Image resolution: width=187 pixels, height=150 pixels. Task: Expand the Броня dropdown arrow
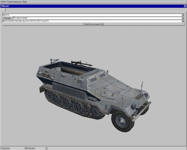pyautogui.click(x=183, y=15)
